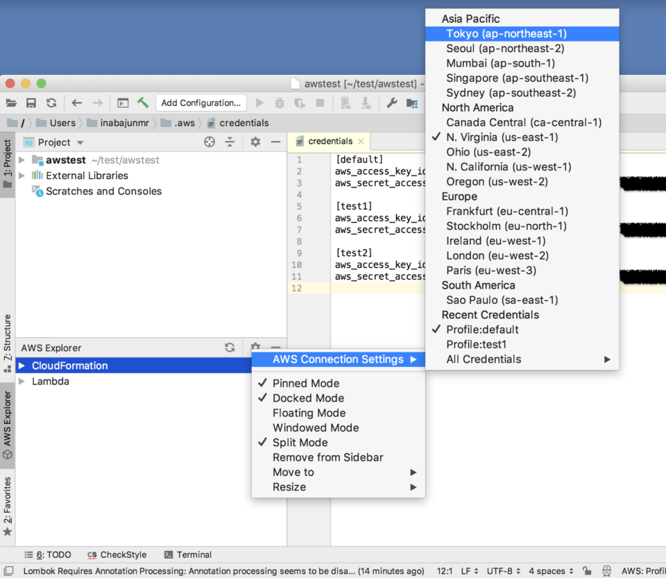Screen dimensions: 666x578
Task: Expand the External Libraries node
Action: [x=22, y=176]
